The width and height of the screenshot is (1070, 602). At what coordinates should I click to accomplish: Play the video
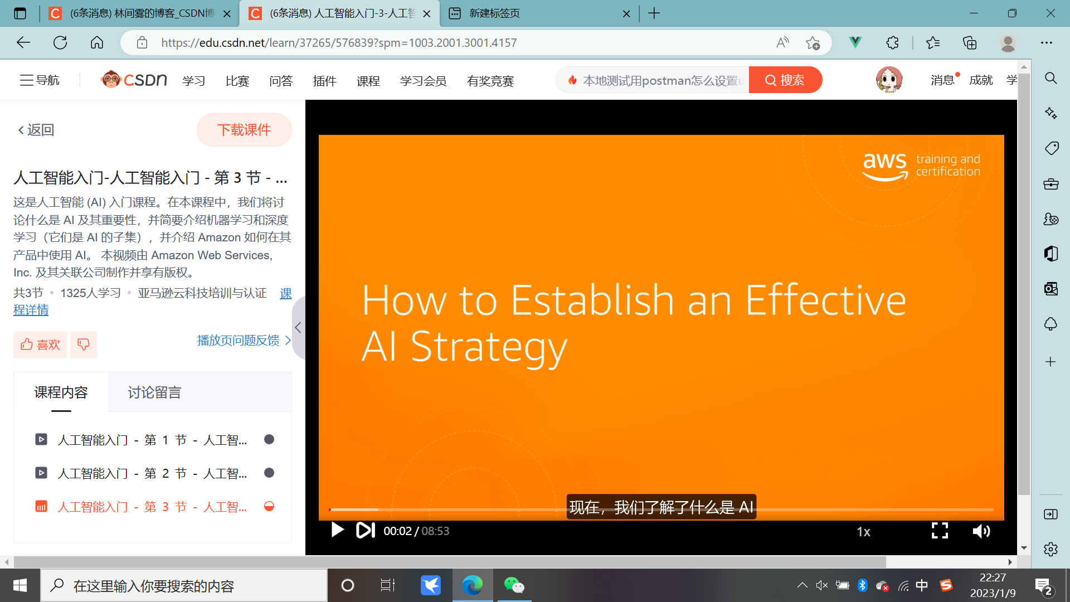click(337, 530)
